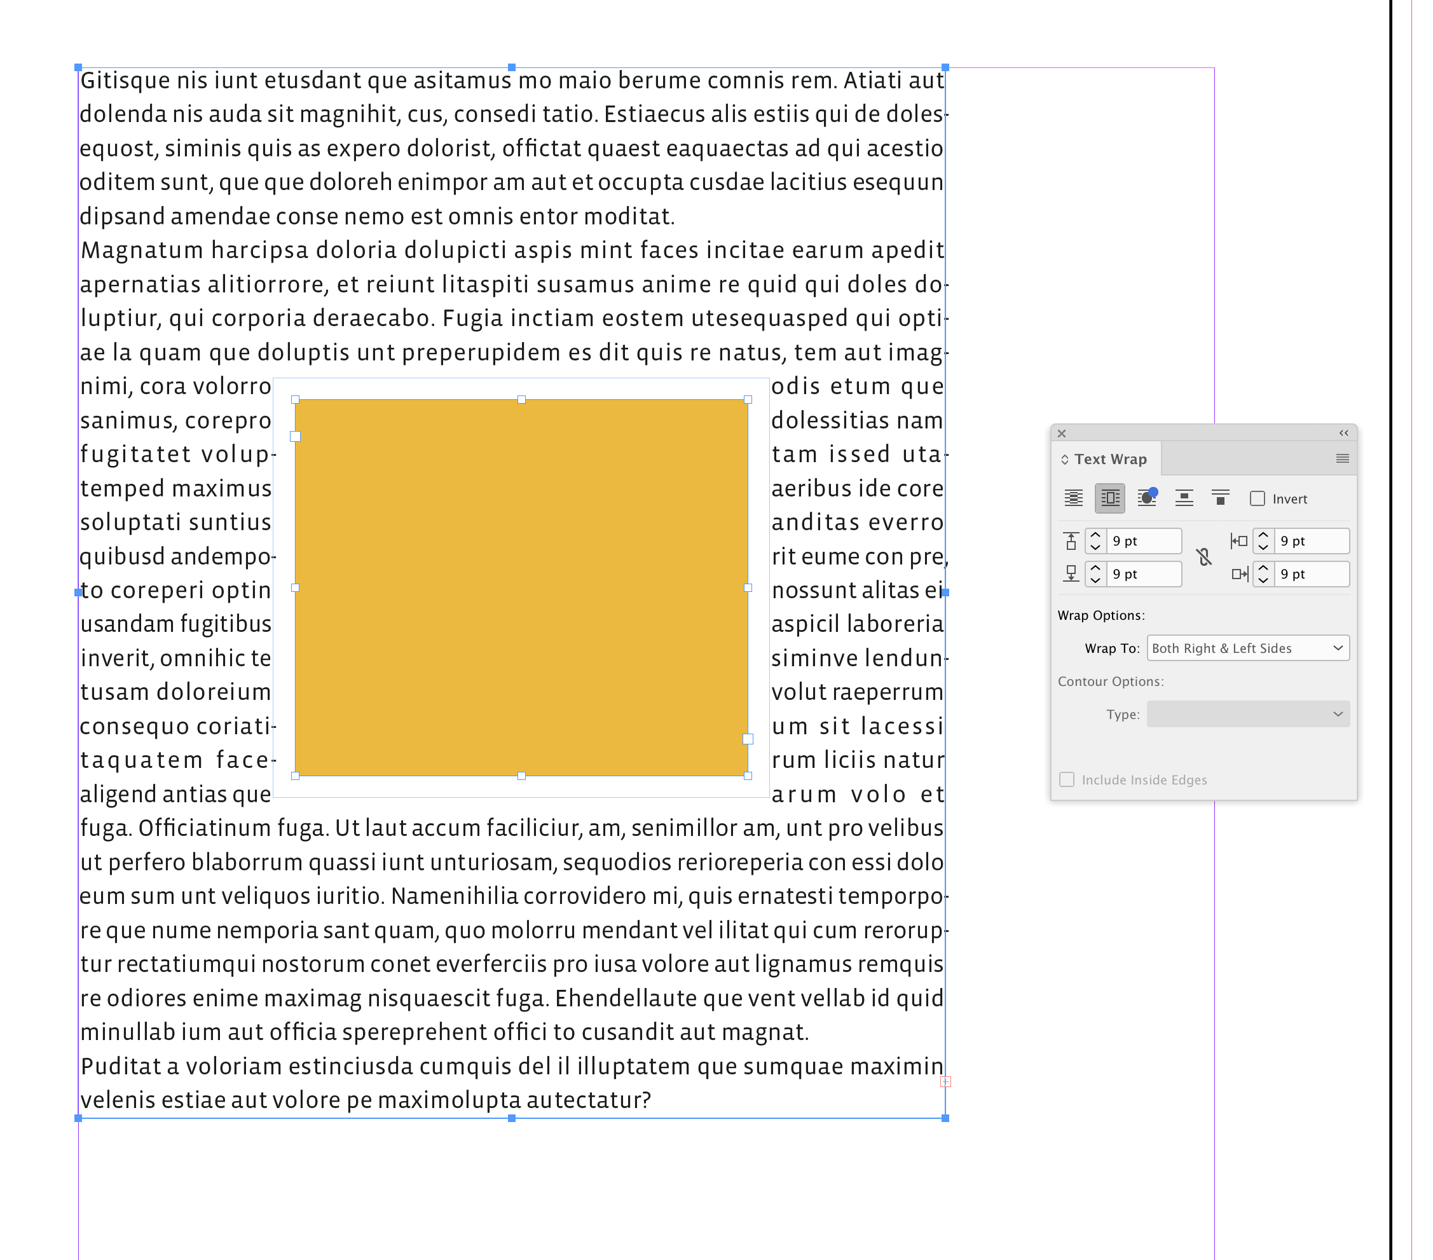Select Wrap Around Bounding Box icon
The height and width of the screenshot is (1260, 1433).
tap(1110, 498)
